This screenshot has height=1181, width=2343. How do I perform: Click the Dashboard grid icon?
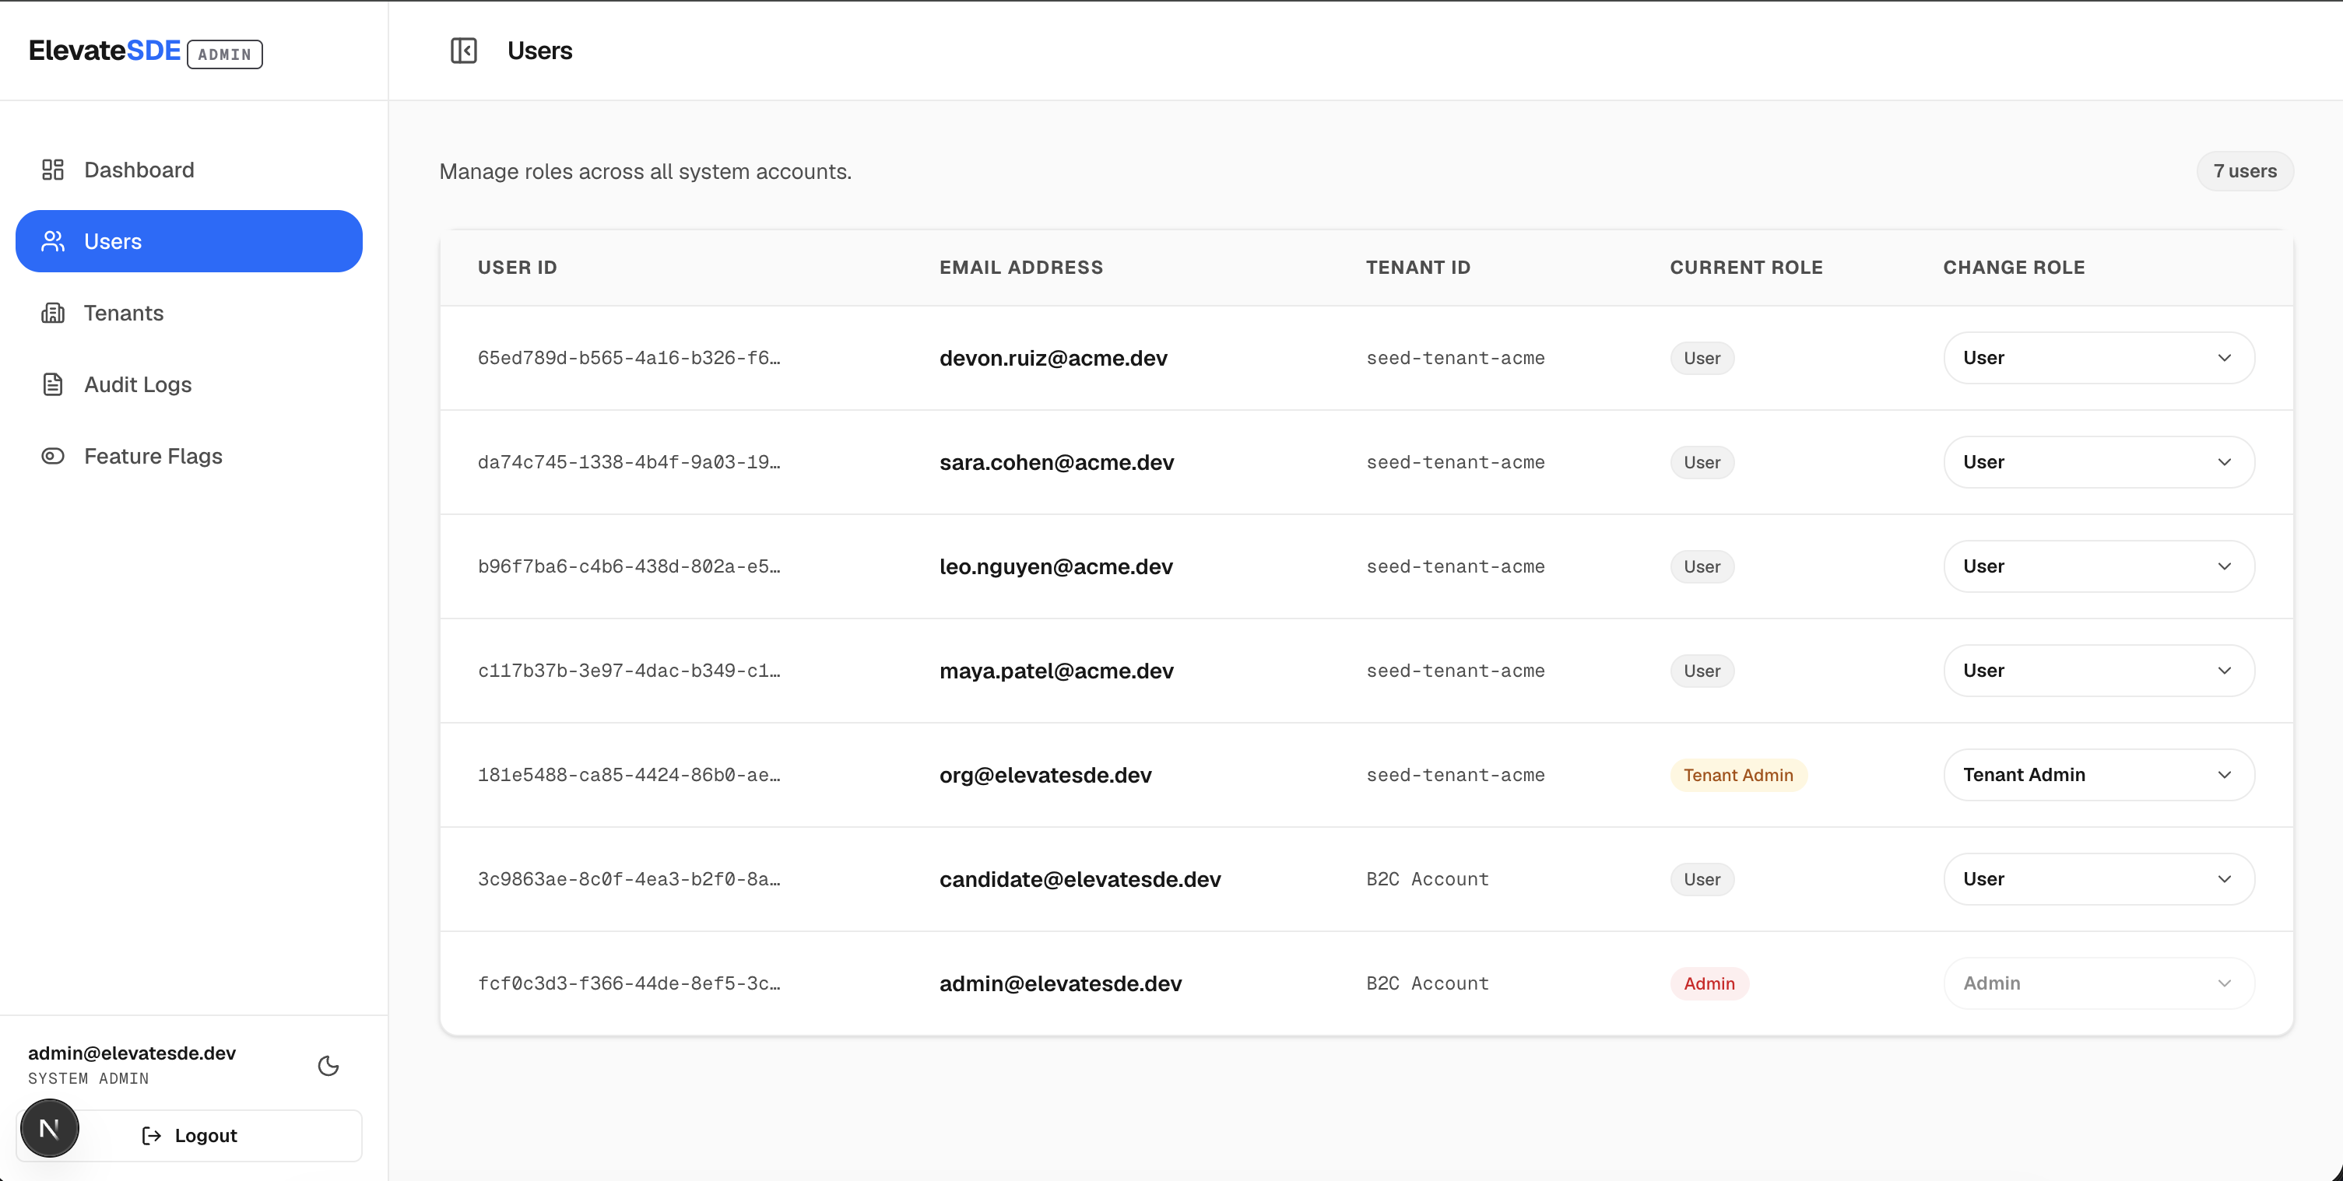[53, 170]
